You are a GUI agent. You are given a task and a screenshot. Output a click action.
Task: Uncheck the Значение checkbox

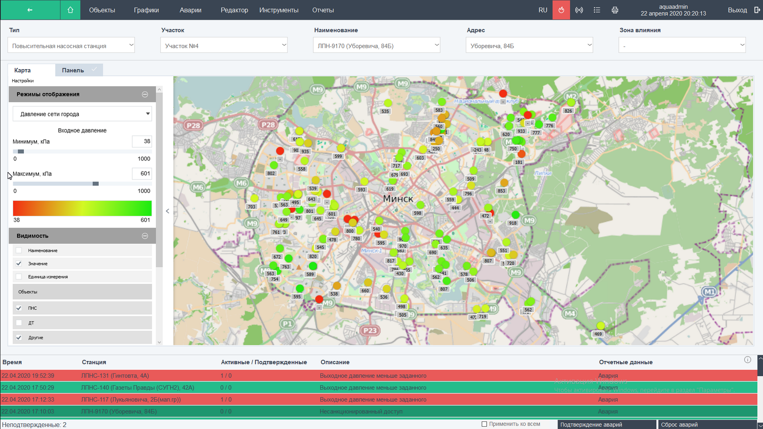[19, 263]
